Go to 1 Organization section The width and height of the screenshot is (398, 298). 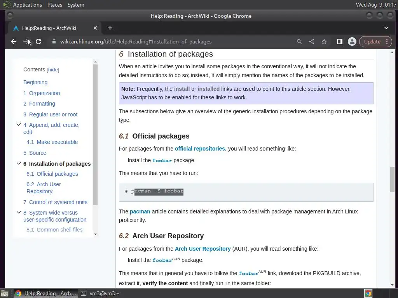pyautogui.click(x=42, y=93)
